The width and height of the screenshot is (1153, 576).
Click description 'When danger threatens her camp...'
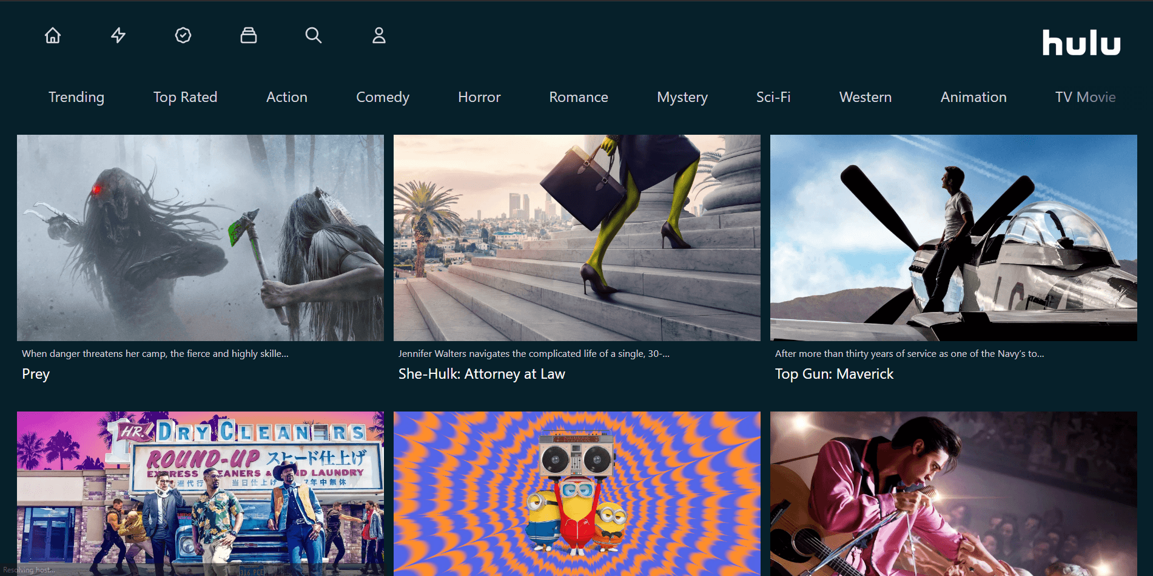[155, 353]
